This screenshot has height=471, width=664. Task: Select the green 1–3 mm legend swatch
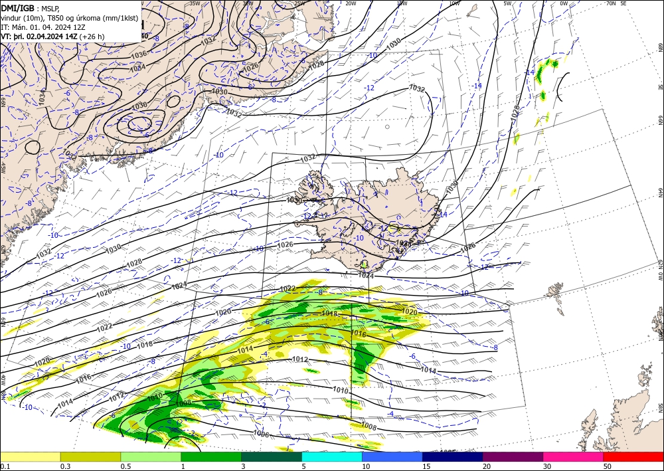pyautogui.click(x=211, y=456)
